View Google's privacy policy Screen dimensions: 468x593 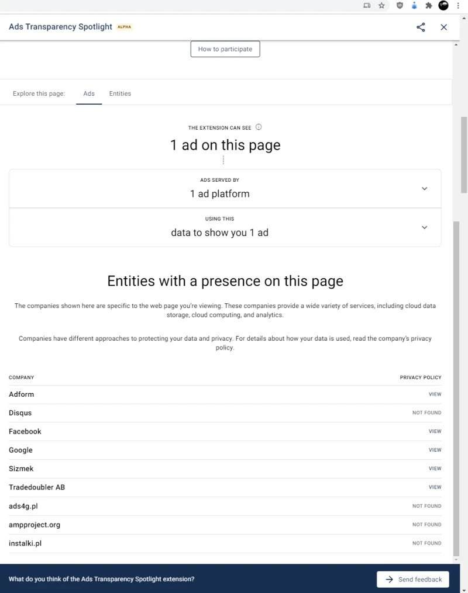click(435, 450)
